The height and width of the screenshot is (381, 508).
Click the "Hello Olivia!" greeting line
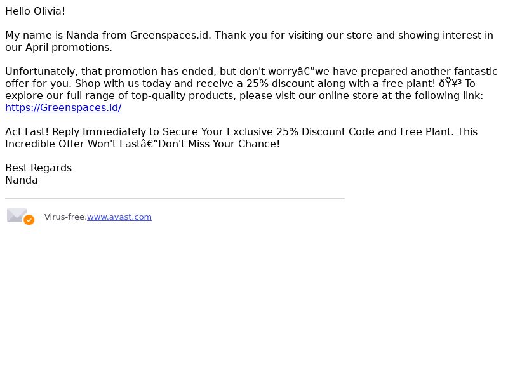pyautogui.click(x=35, y=11)
